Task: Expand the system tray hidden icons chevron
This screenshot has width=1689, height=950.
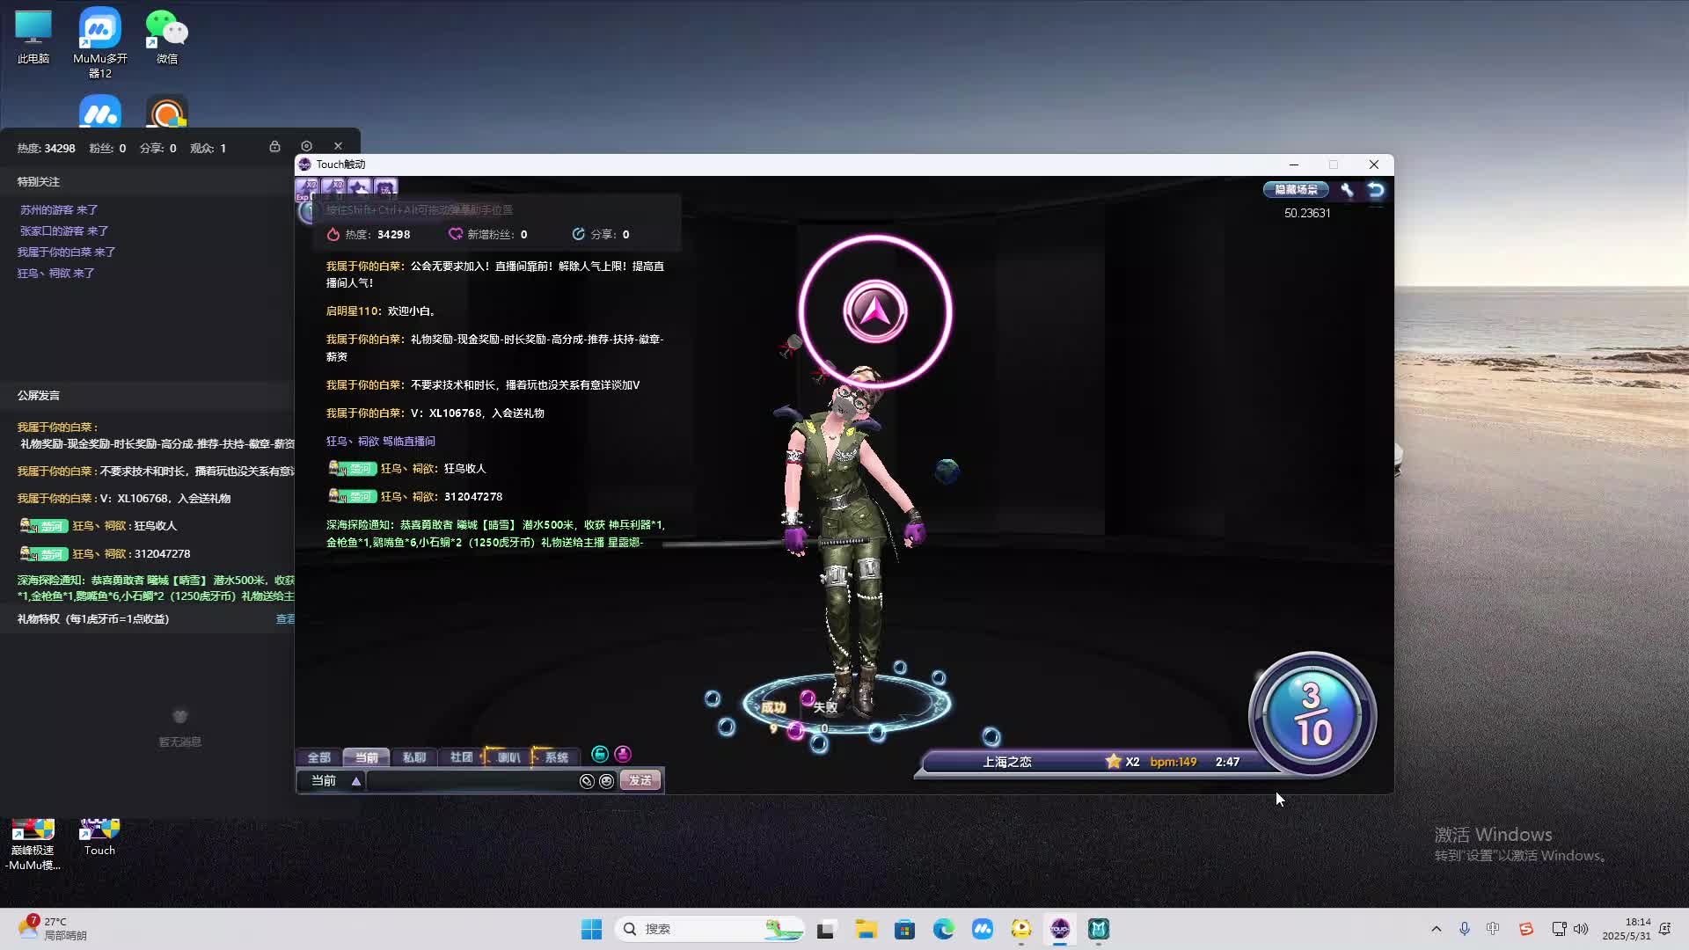Action: 1436,929
